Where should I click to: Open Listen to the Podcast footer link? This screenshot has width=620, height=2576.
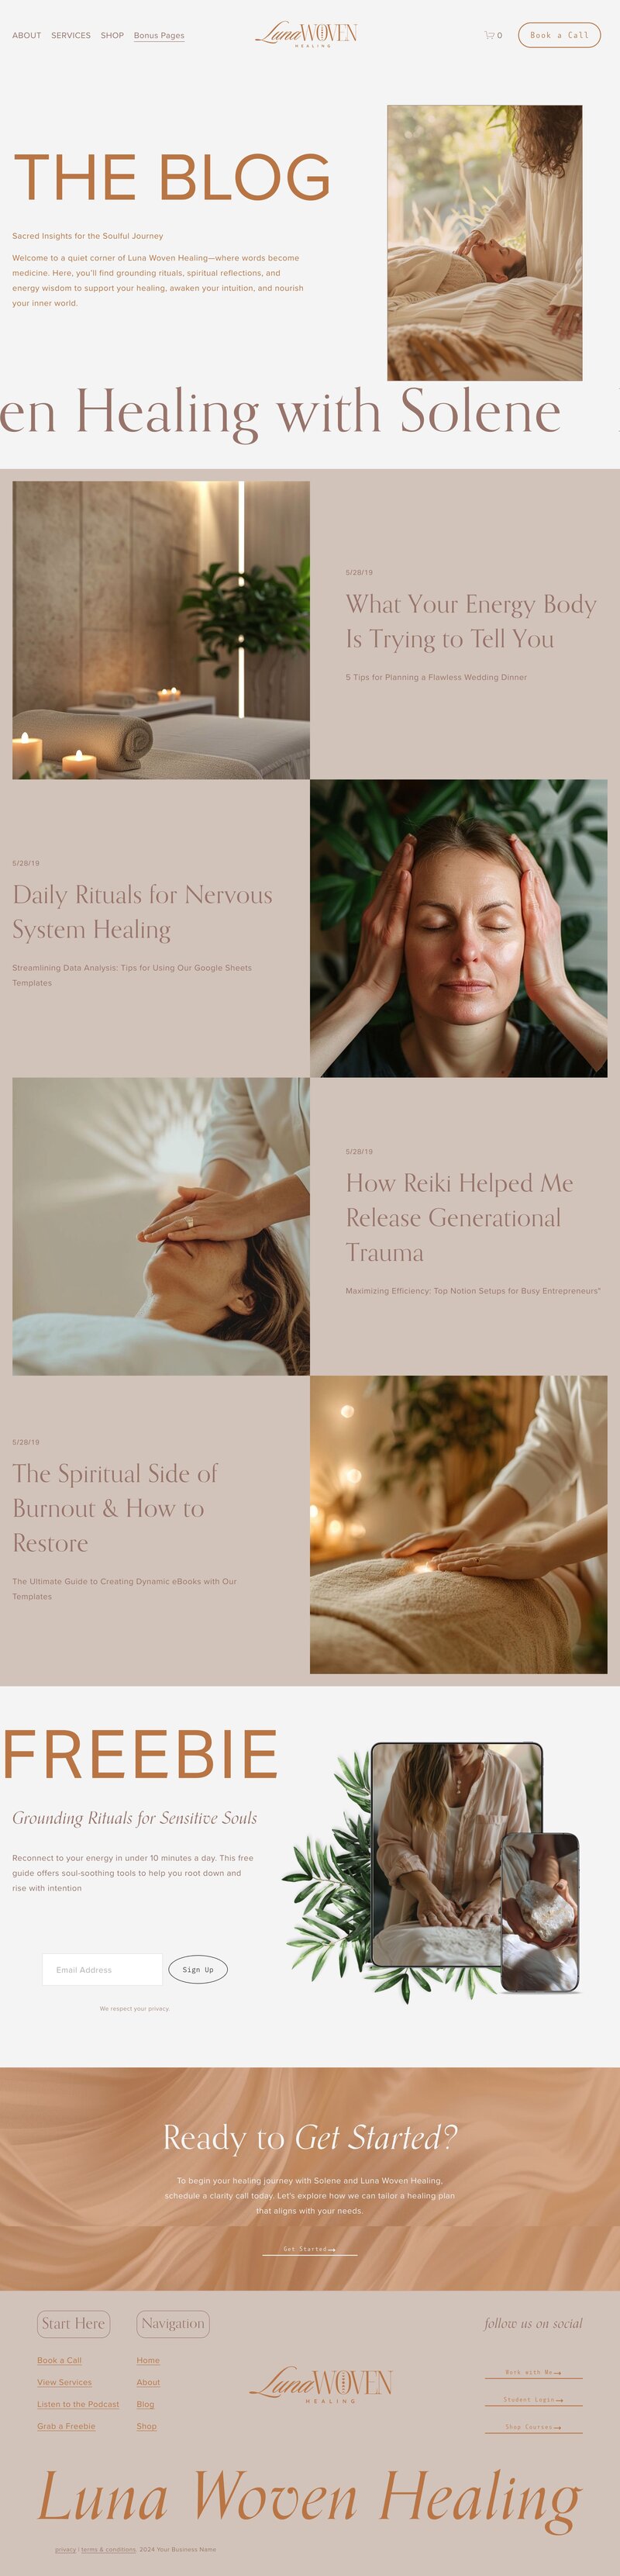(x=78, y=2404)
